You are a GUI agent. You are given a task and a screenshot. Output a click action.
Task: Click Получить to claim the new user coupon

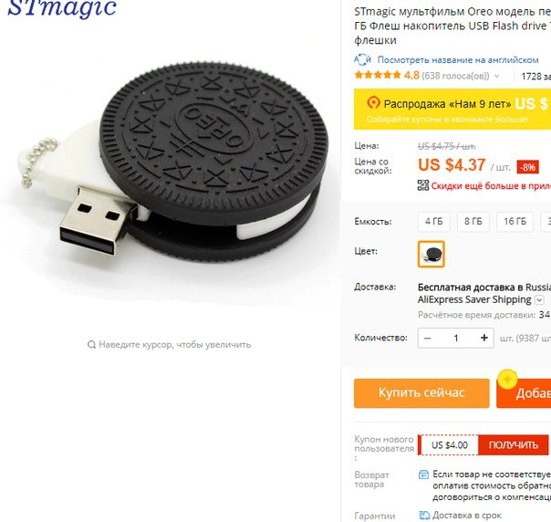(513, 445)
